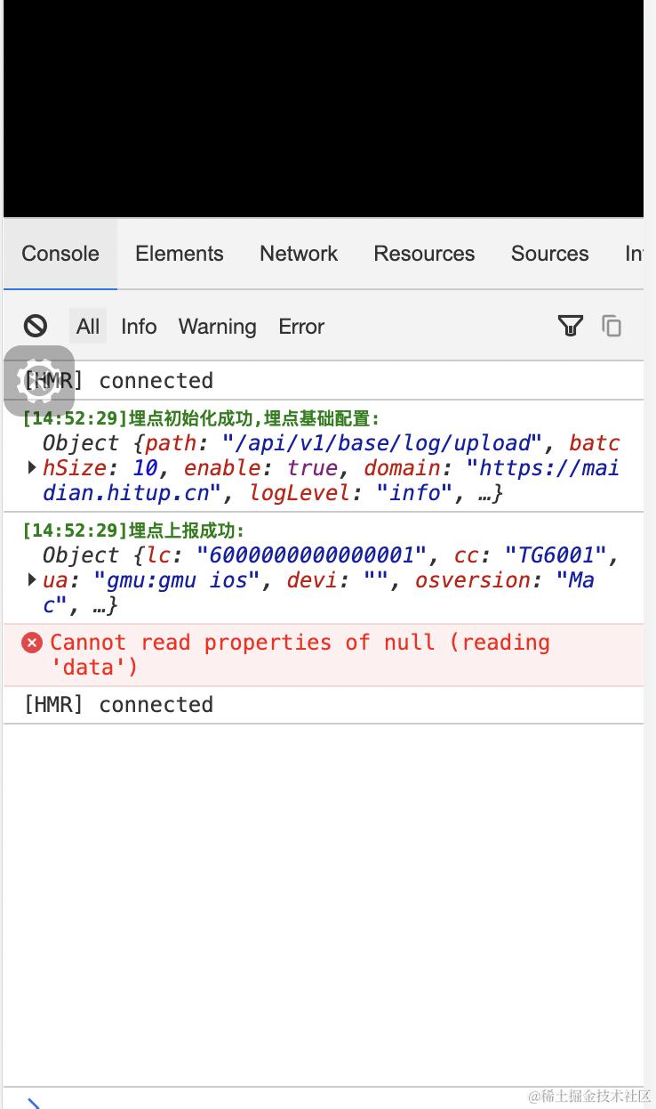The height and width of the screenshot is (1109, 656).
Task: Toggle the Warning log level filter
Action: [x=217, y=327]
